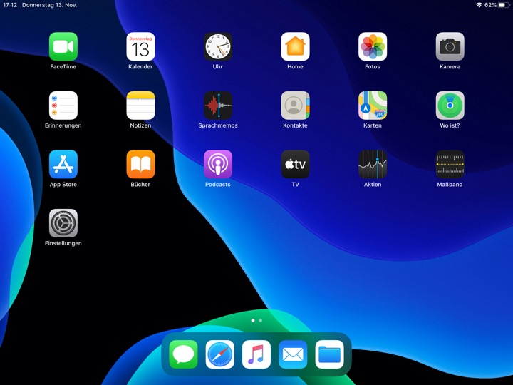
Task: Launch the Uhr clock app
Action: [x=218, y=46]
